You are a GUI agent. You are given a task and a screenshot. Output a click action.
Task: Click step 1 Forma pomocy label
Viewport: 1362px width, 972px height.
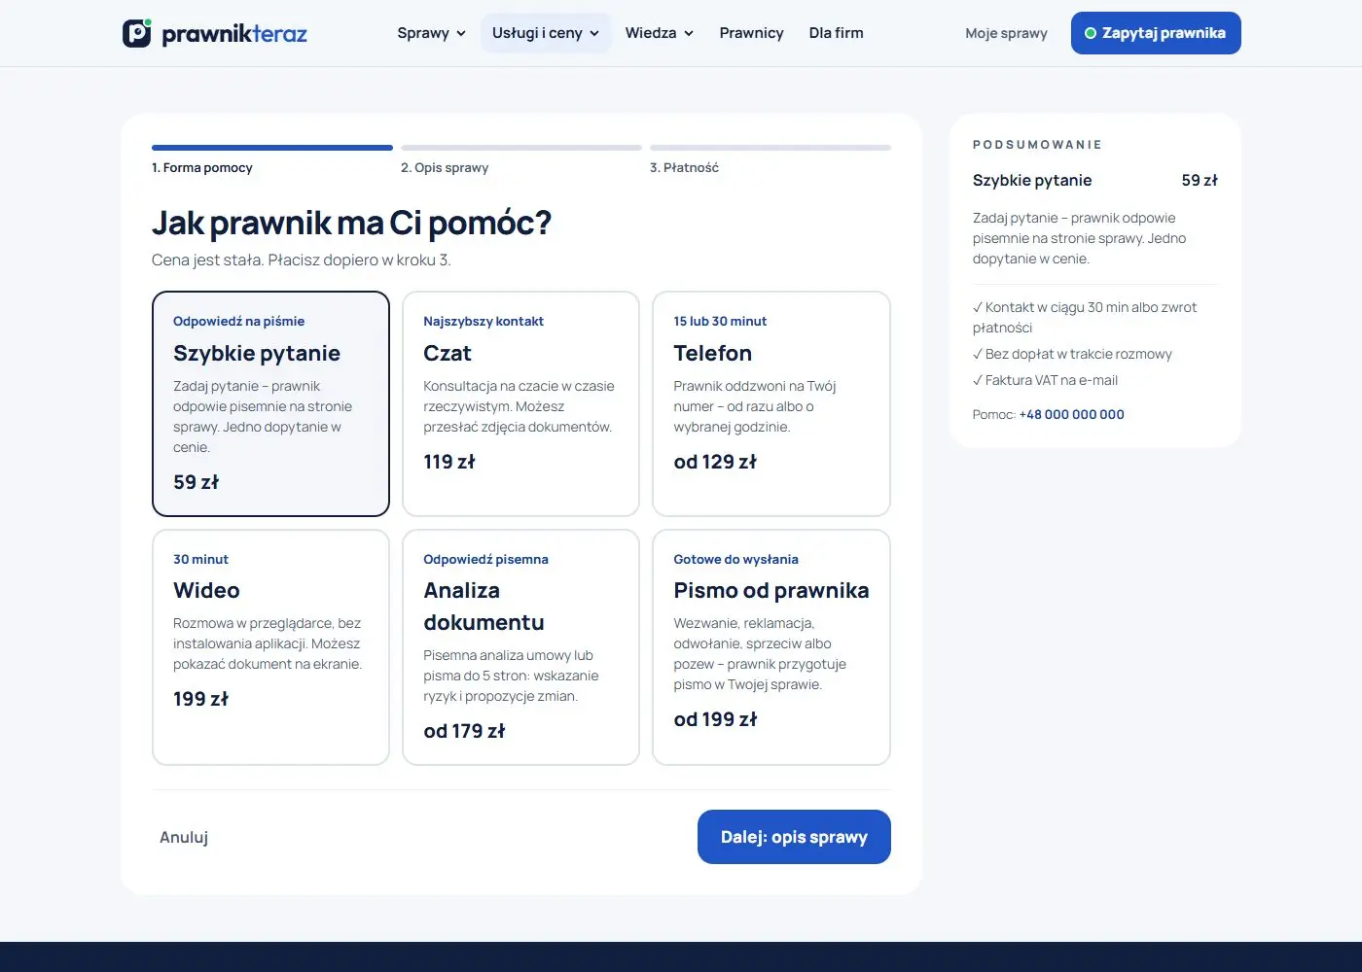tap(202, 167)
